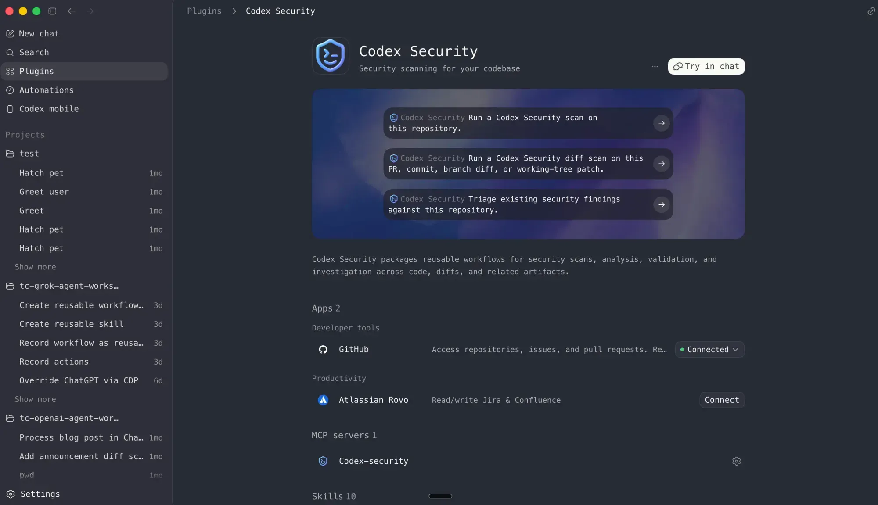Viewport: 878px width, 505px height.
Task: Click the 'Apps 2' section heading
Action: pos(326,308)
